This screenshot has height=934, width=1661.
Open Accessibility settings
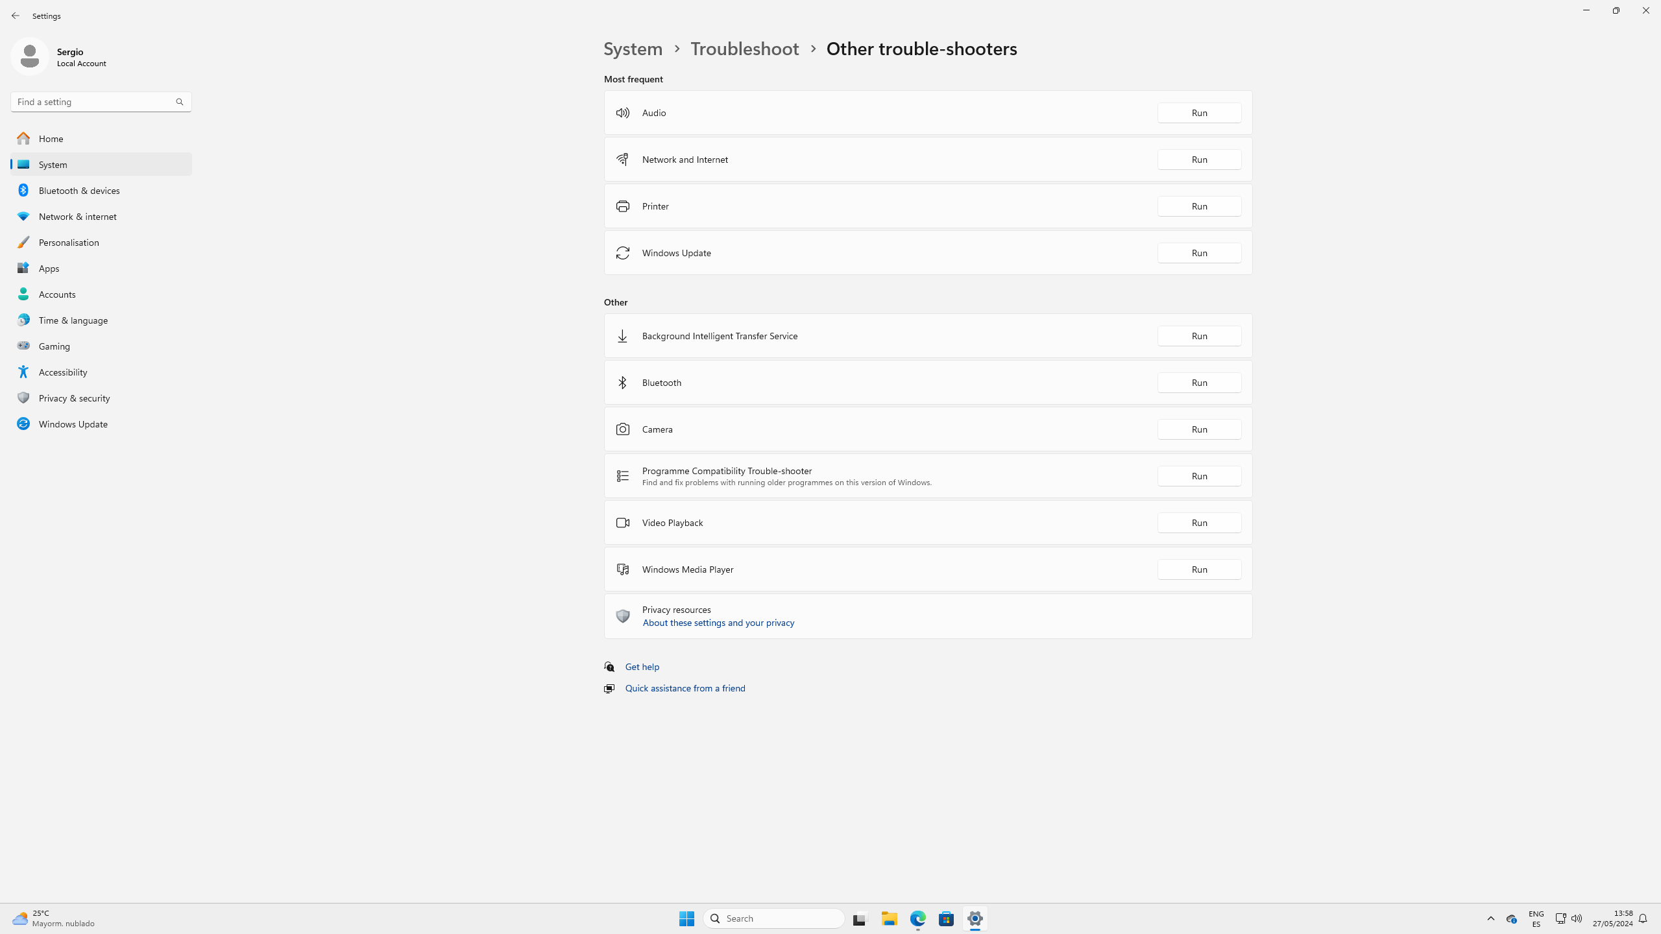(x=101, y=372)
